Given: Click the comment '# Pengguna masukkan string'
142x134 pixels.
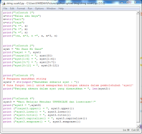Looking at the screenshot, I should point(24,79).
